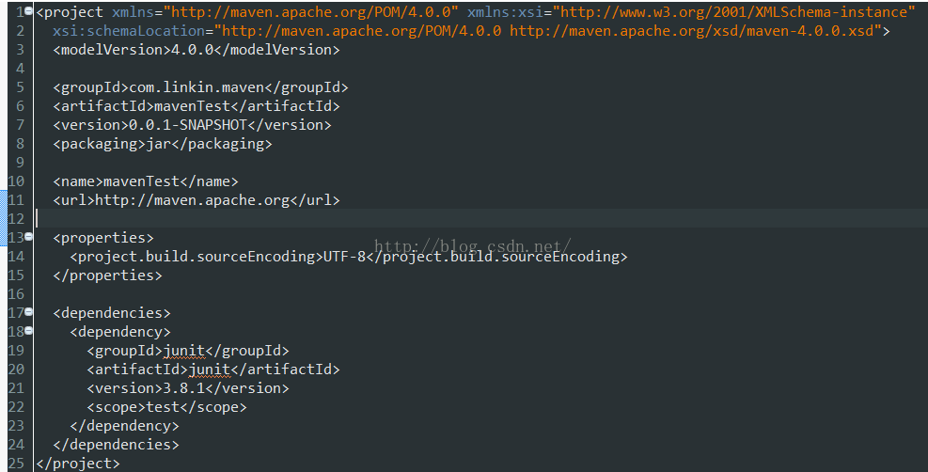Click line number 12 in gutter
This screenshot has height=472, width=928.
click(16, 219)
